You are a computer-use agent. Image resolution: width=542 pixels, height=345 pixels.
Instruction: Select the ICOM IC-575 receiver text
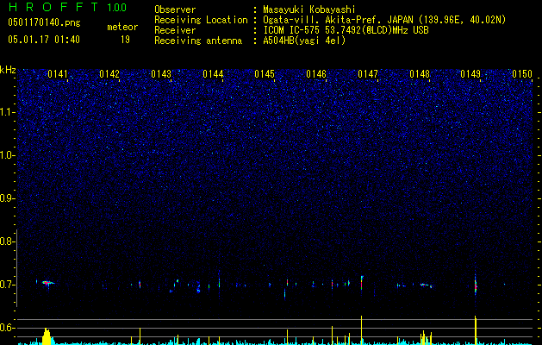click(x=346, y=30)
